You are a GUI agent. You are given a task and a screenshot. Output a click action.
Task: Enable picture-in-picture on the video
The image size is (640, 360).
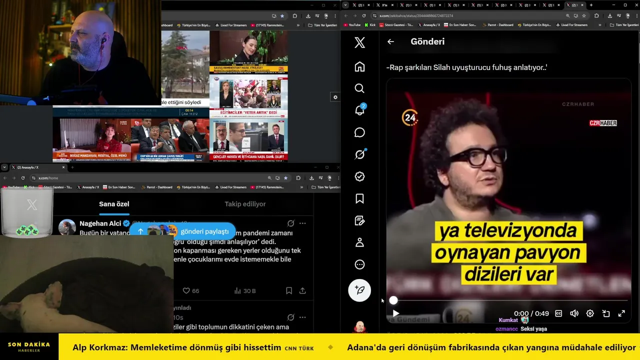click(x=606, y=313)
